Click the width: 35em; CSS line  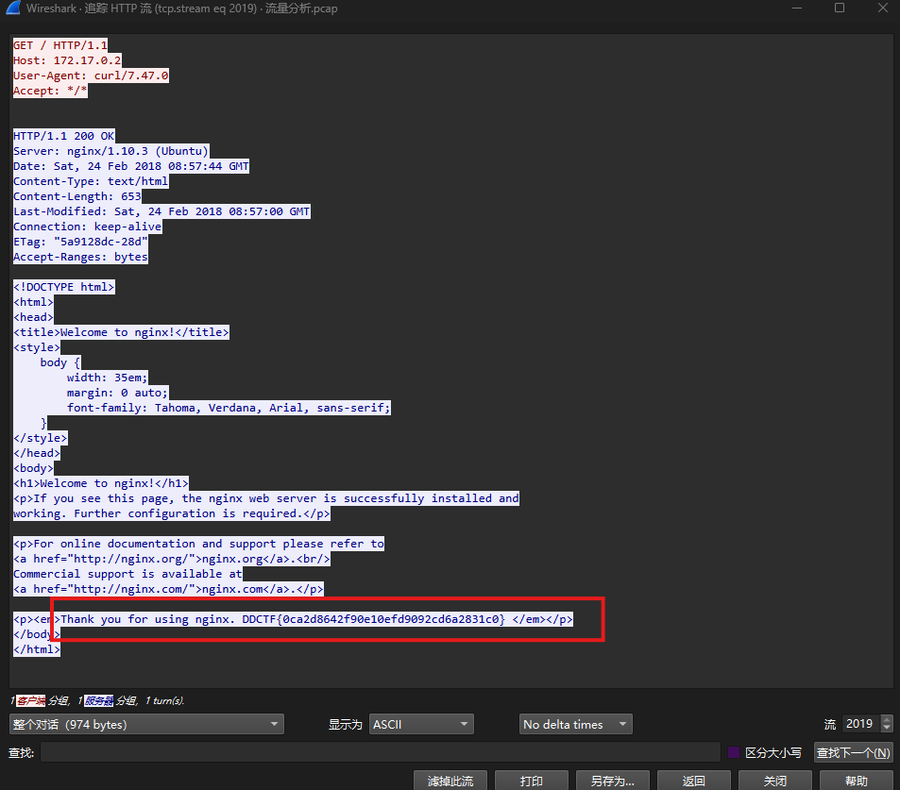tap(107, 378)
